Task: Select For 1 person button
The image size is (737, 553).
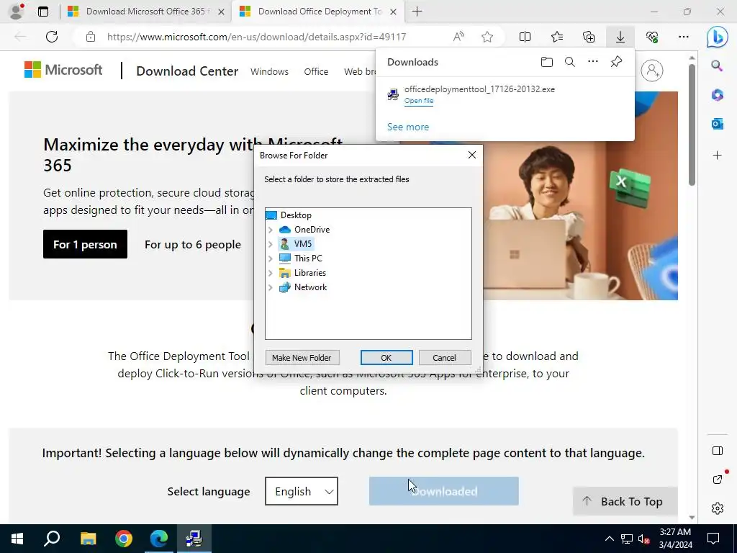Action: point(85,244)
